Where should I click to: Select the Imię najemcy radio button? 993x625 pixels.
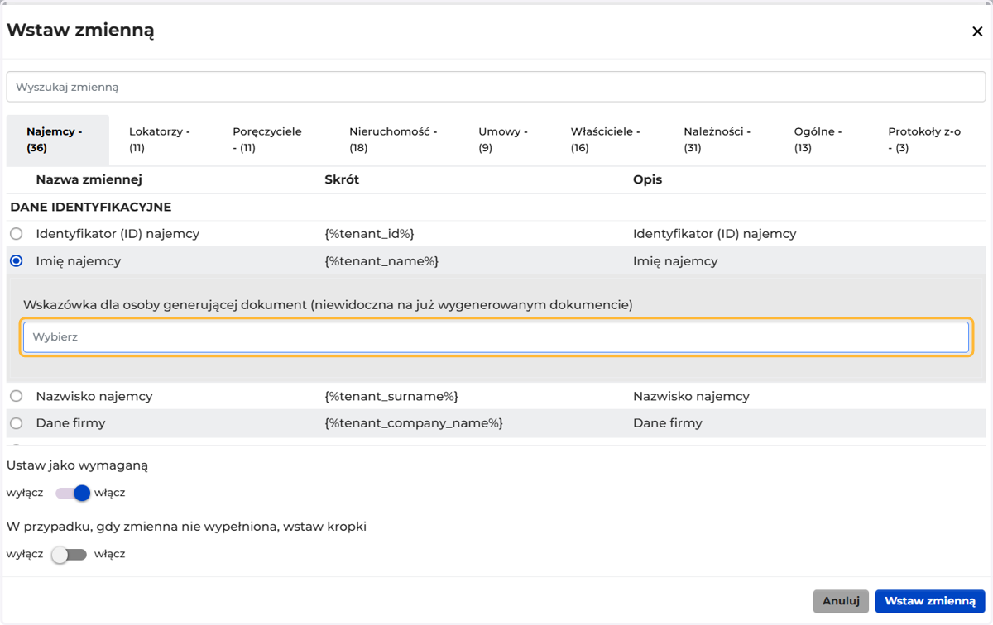[x=17, y=261]
